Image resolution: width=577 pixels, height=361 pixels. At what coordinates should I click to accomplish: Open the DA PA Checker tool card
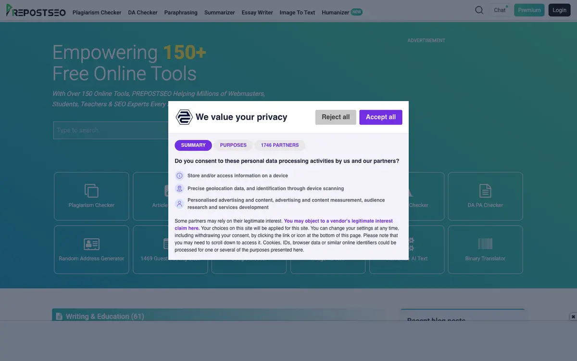coord(485,196)
